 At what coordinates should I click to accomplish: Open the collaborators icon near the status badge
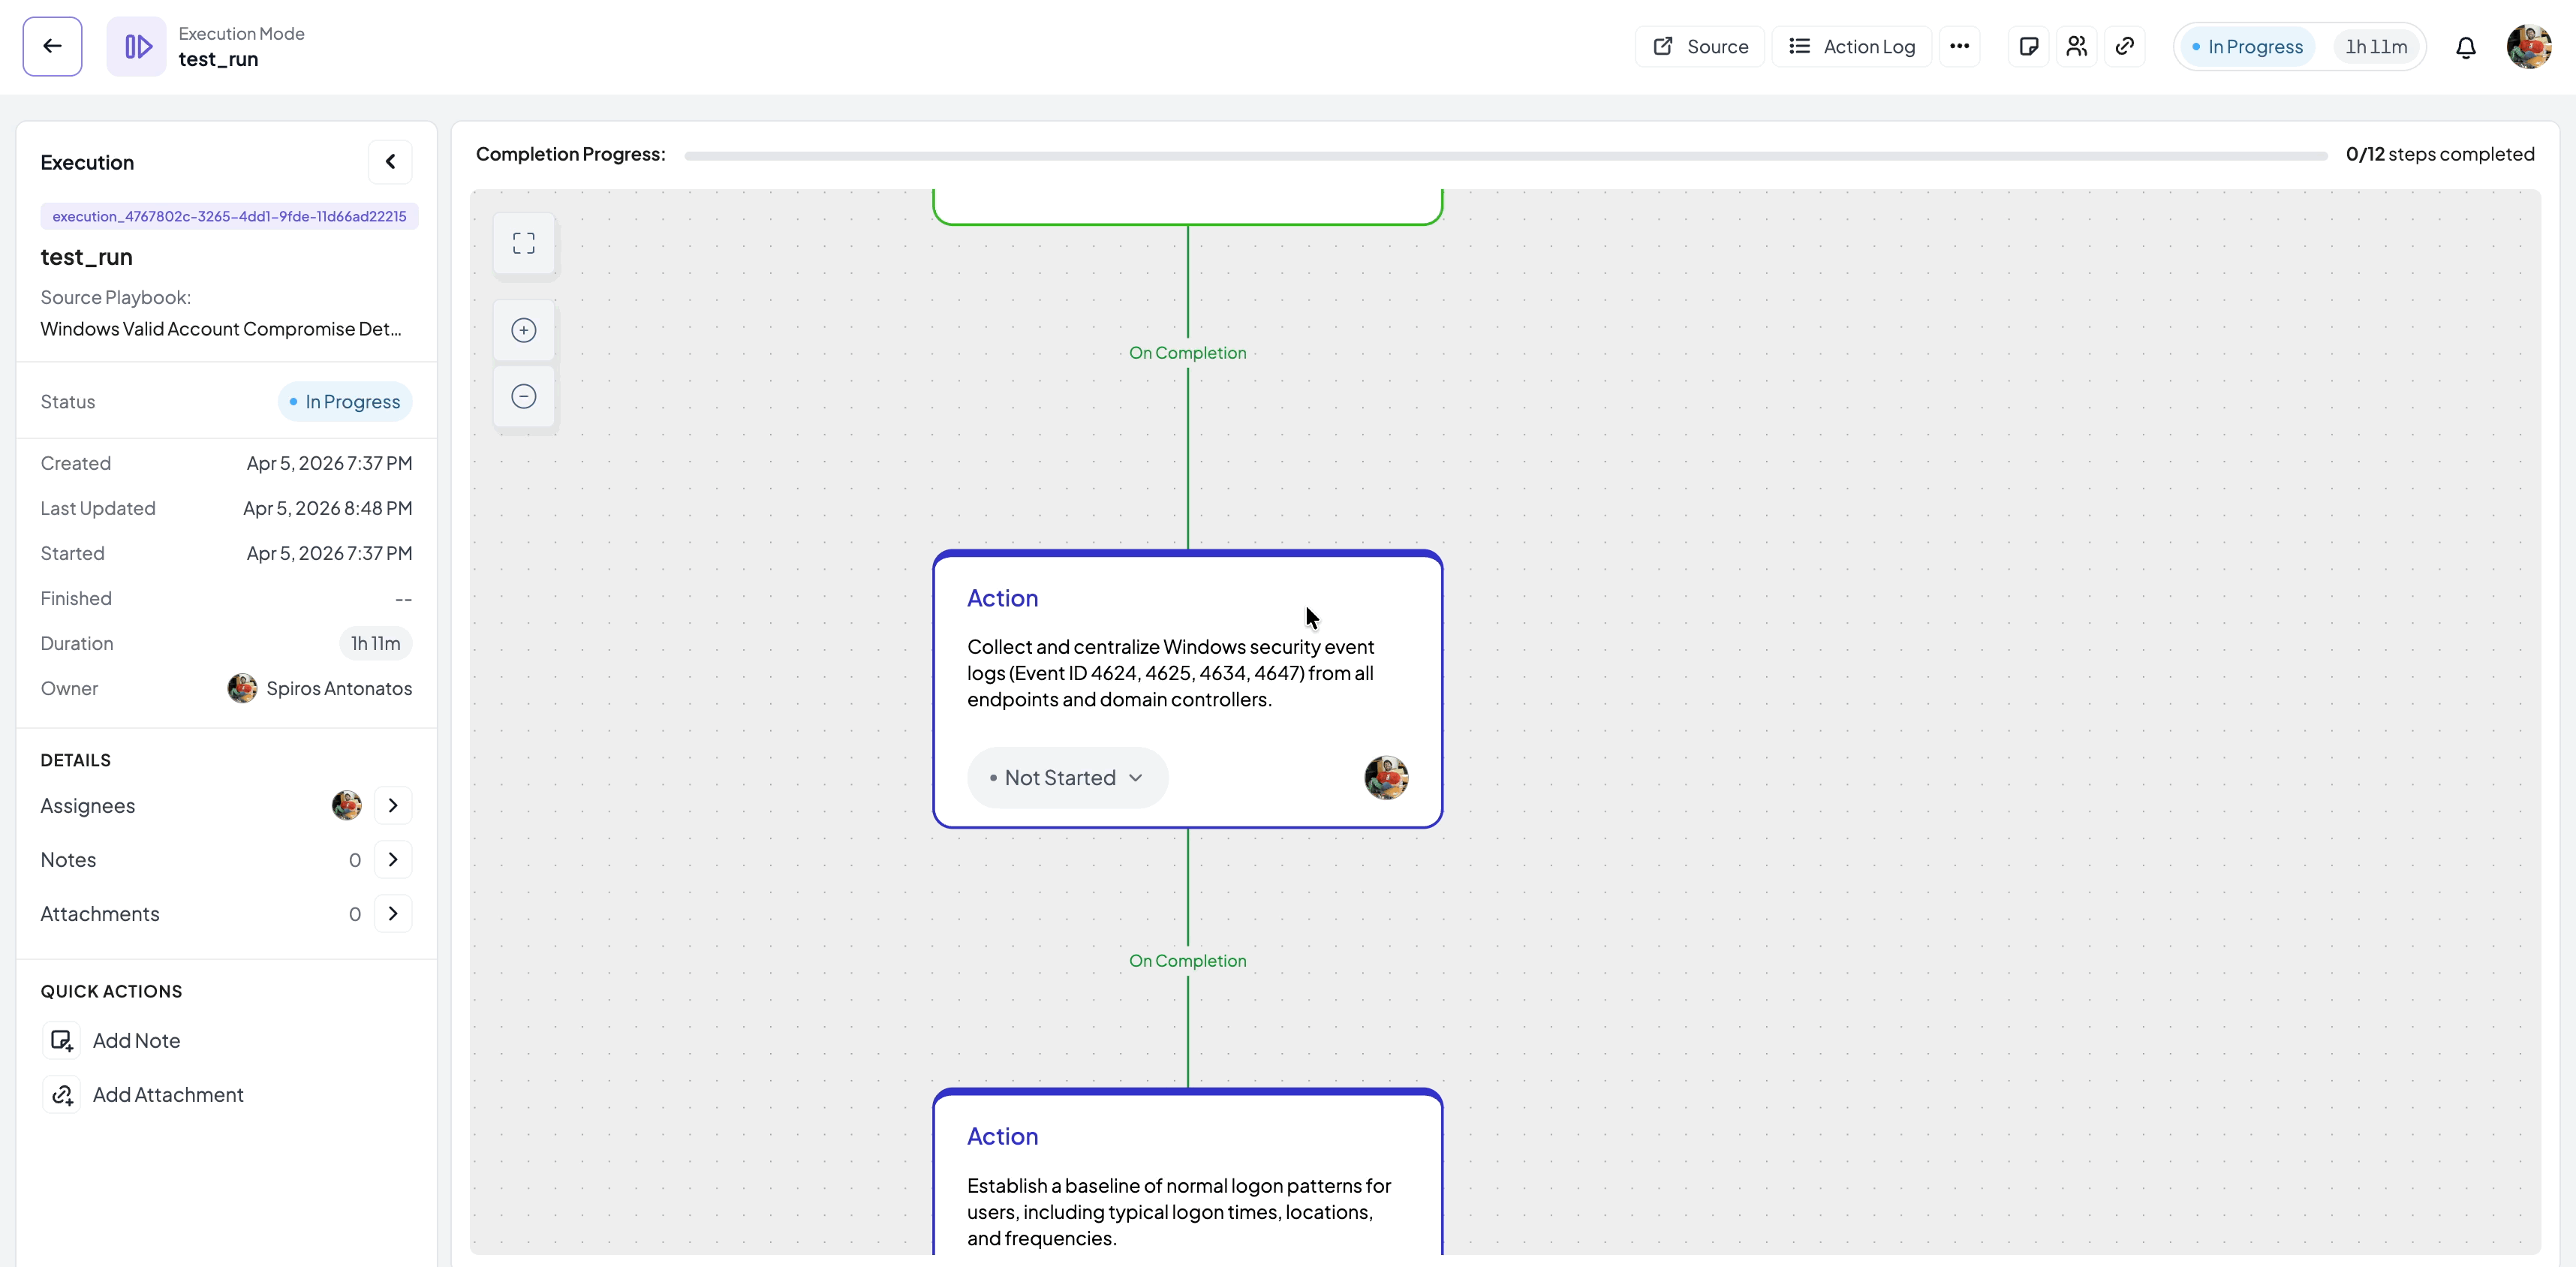pos(2077,46)
